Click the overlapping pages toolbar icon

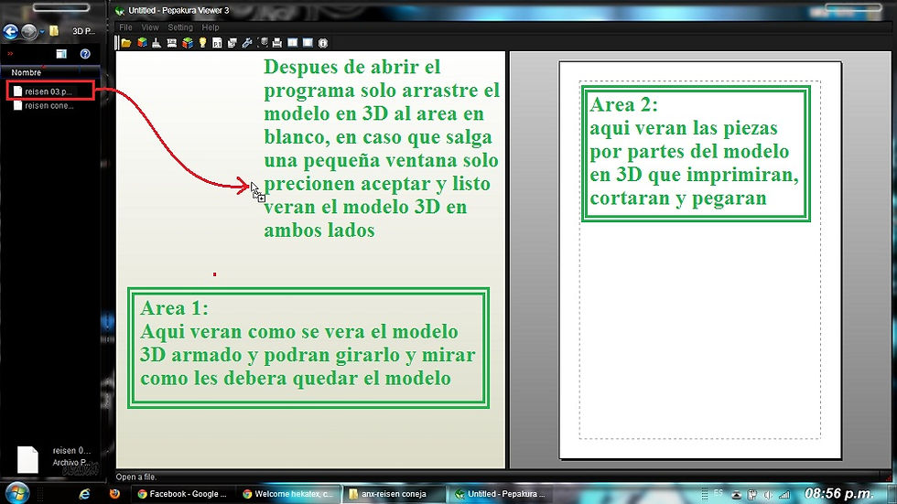pyautogui.click(x=232, y=43)
